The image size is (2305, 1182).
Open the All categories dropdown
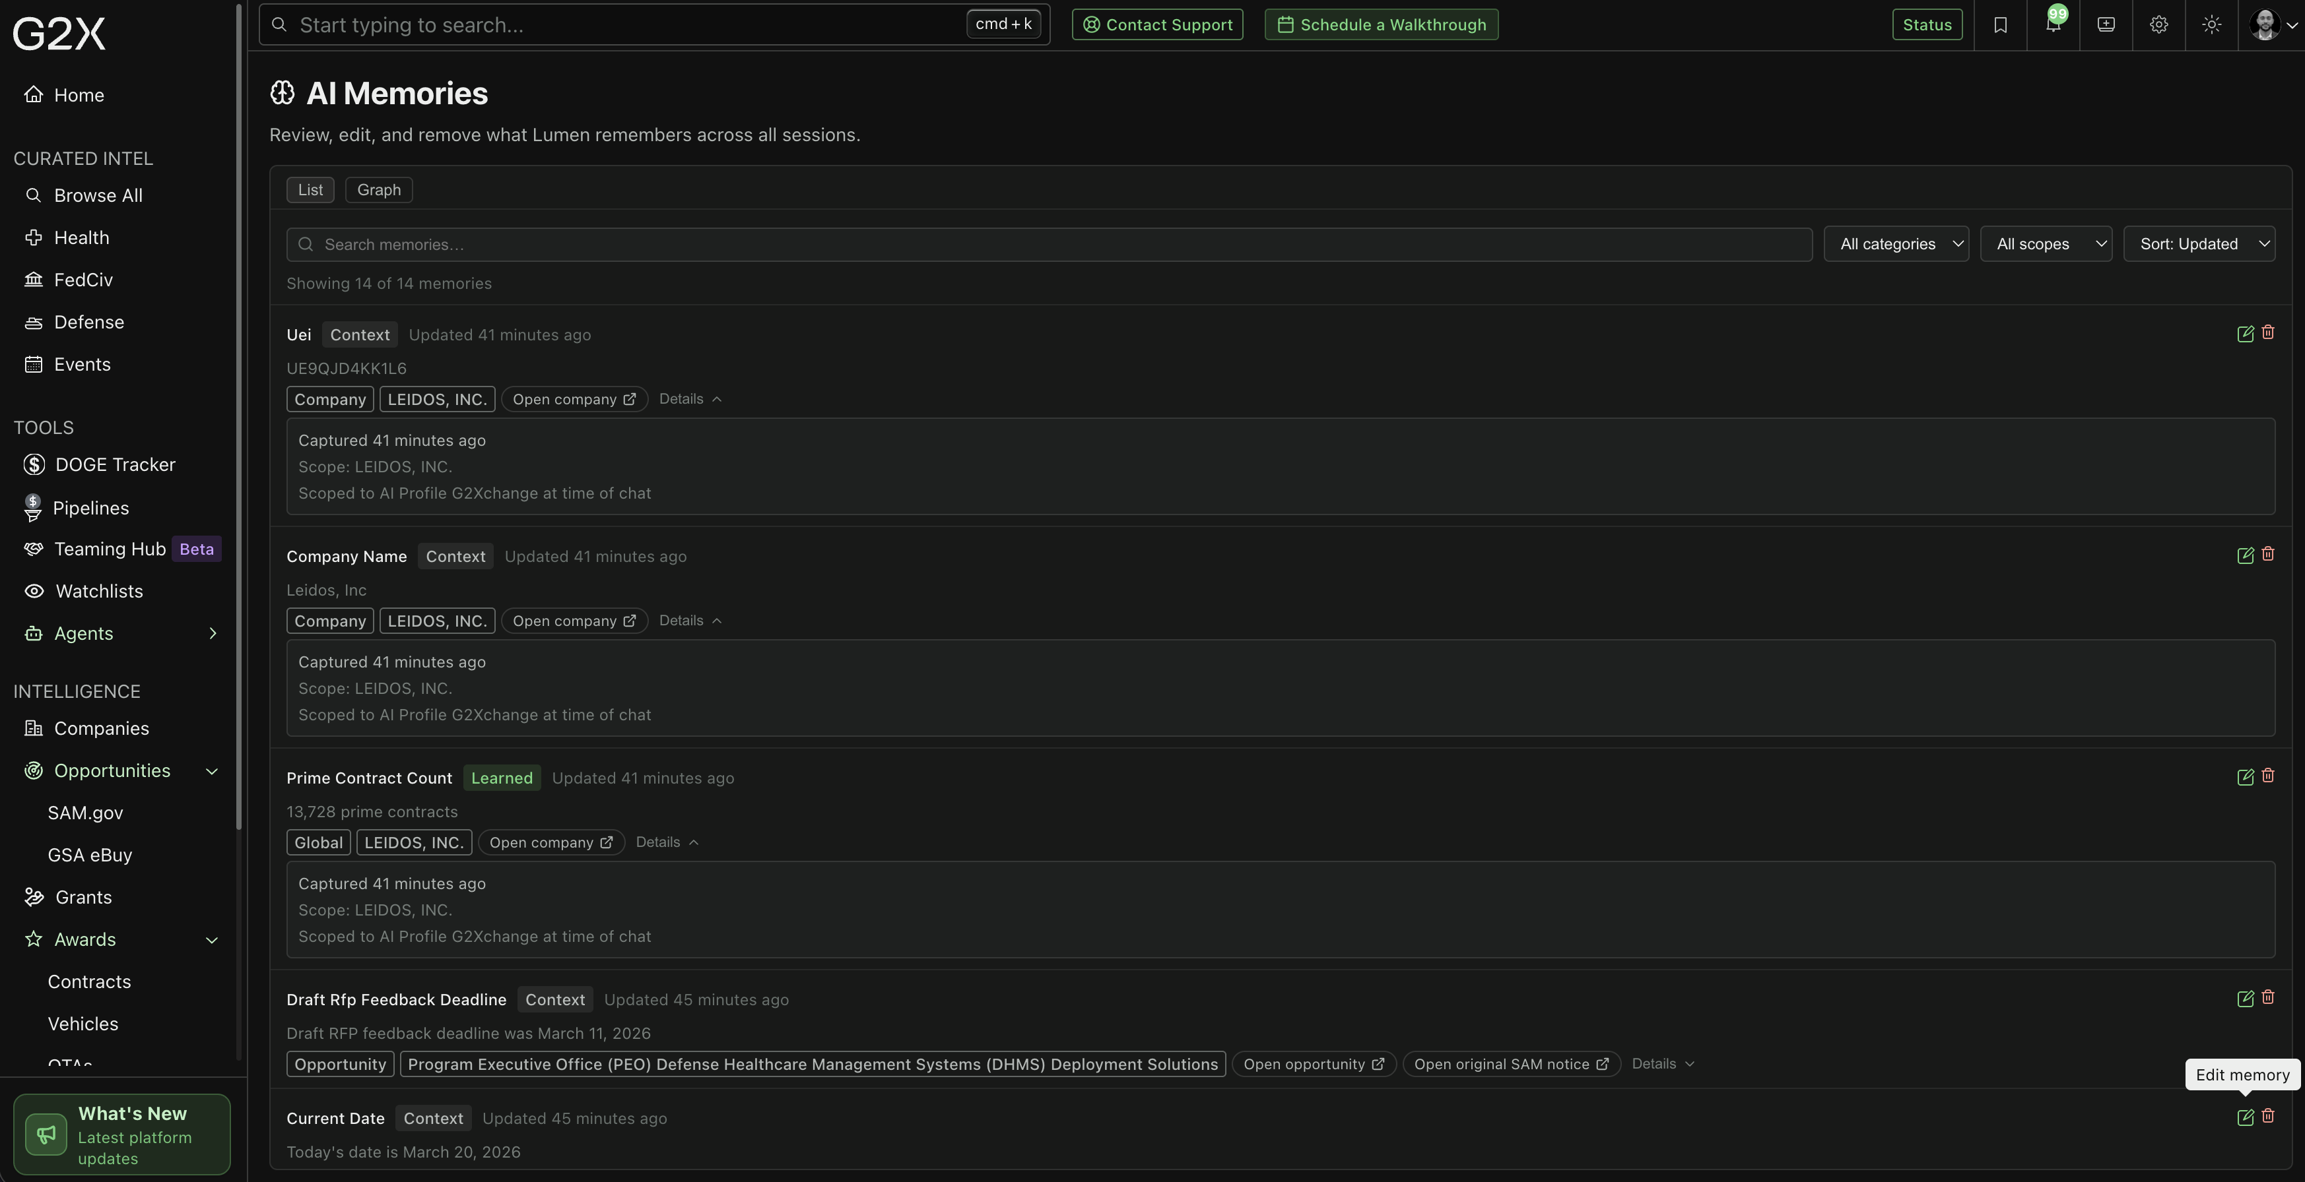(x=1896, y=244)
